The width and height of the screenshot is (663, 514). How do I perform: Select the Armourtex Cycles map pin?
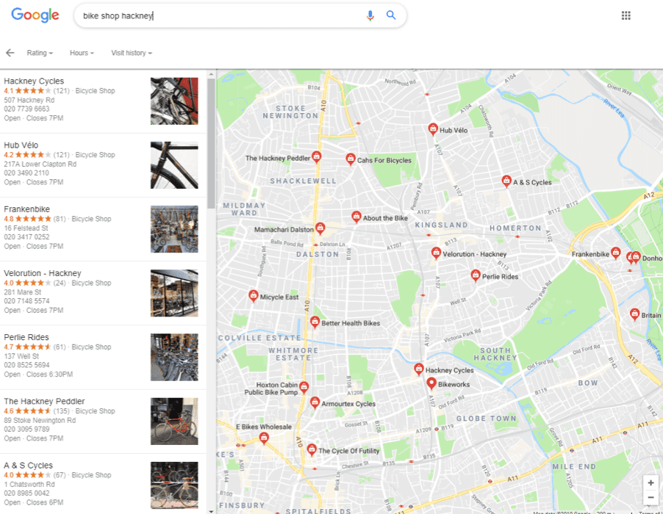315,402
